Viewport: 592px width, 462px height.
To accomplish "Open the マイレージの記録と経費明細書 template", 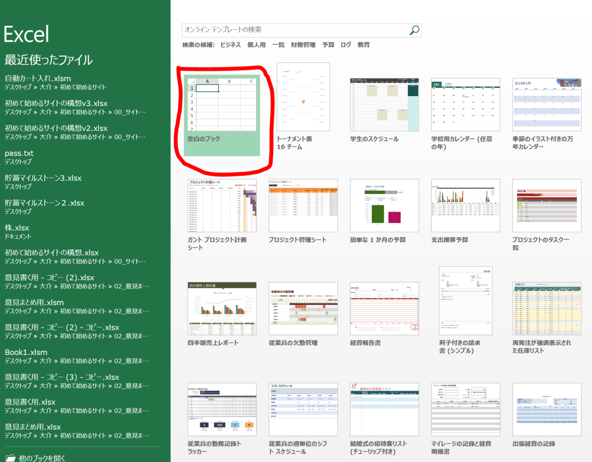I will click(x=465, y=419).
